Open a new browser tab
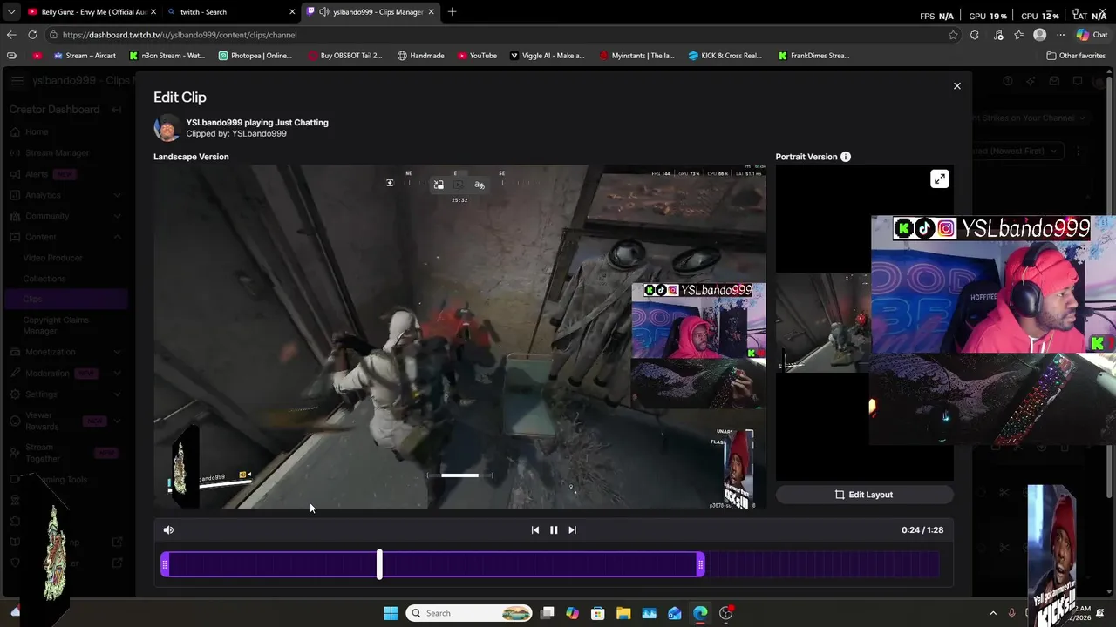This screenshot has height=627, width=1116. coord(452,12)
